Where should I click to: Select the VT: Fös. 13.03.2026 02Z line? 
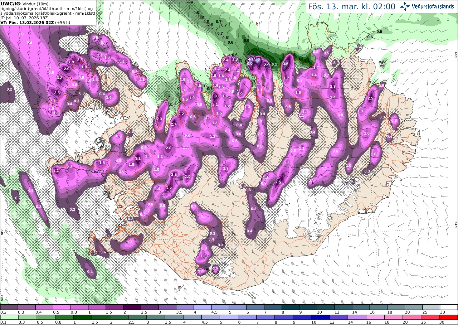tap(35, 22)
